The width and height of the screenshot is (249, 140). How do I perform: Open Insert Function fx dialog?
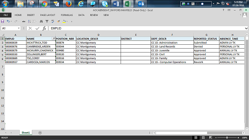click(44, 28)
